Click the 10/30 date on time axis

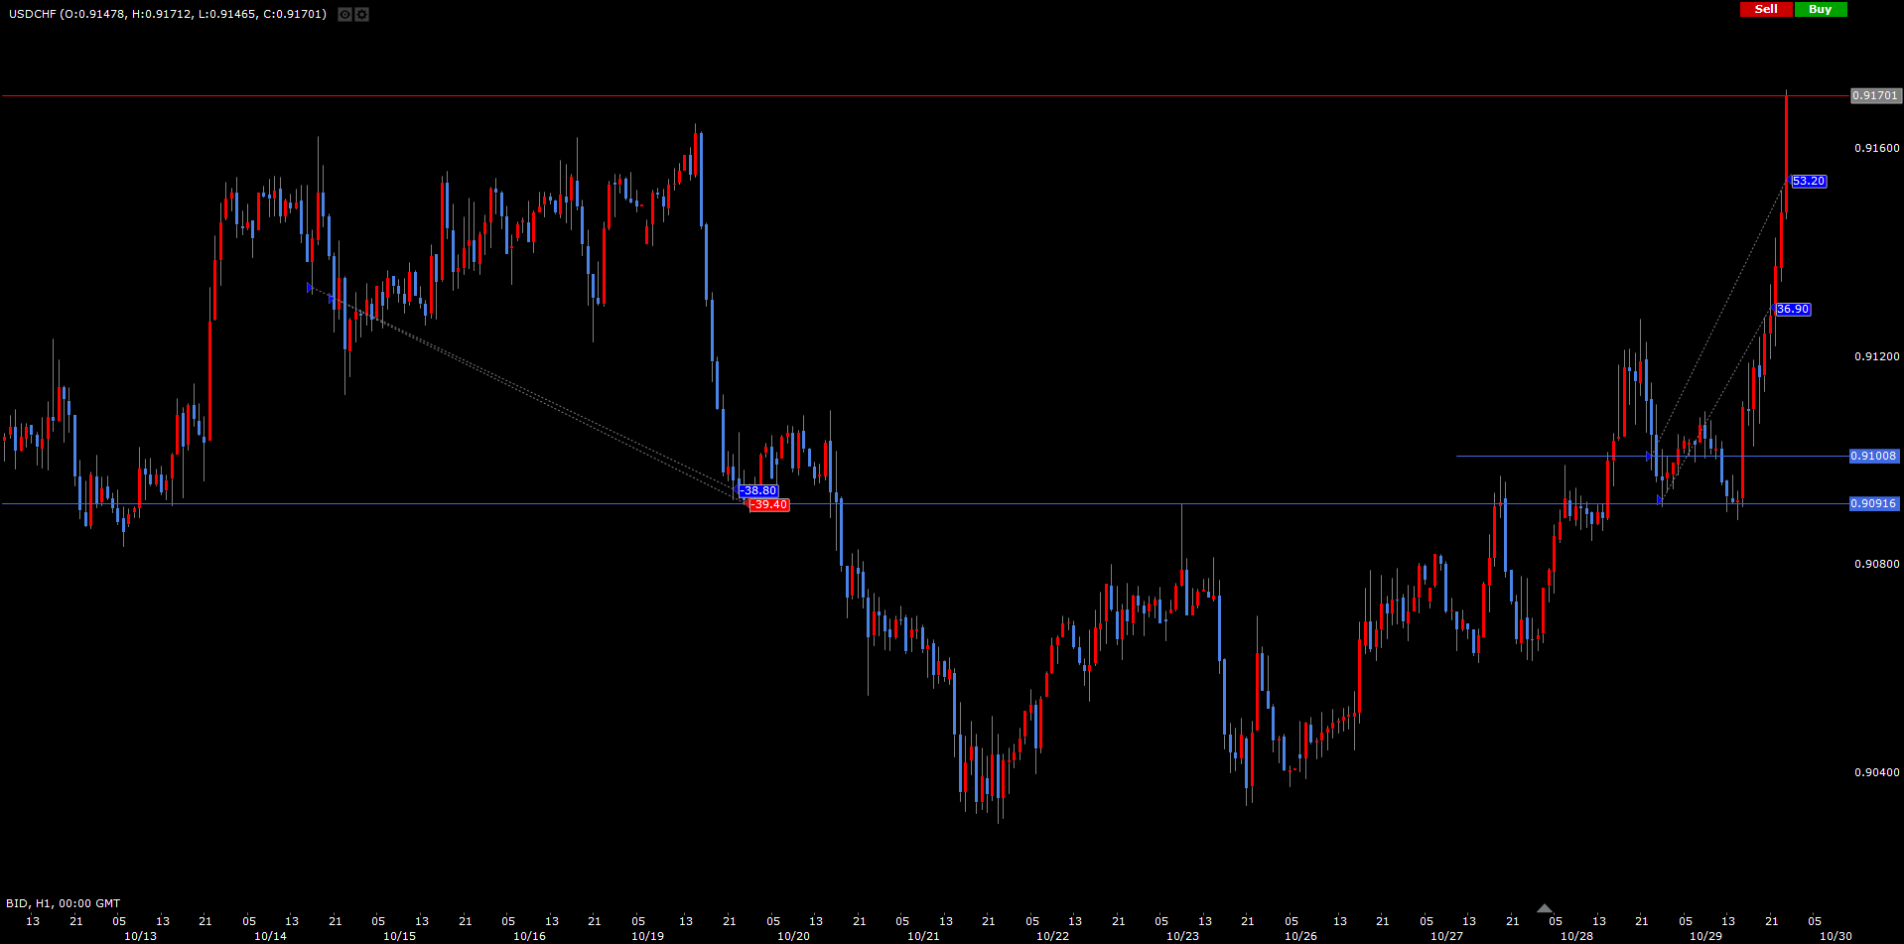click(1835, 936)
